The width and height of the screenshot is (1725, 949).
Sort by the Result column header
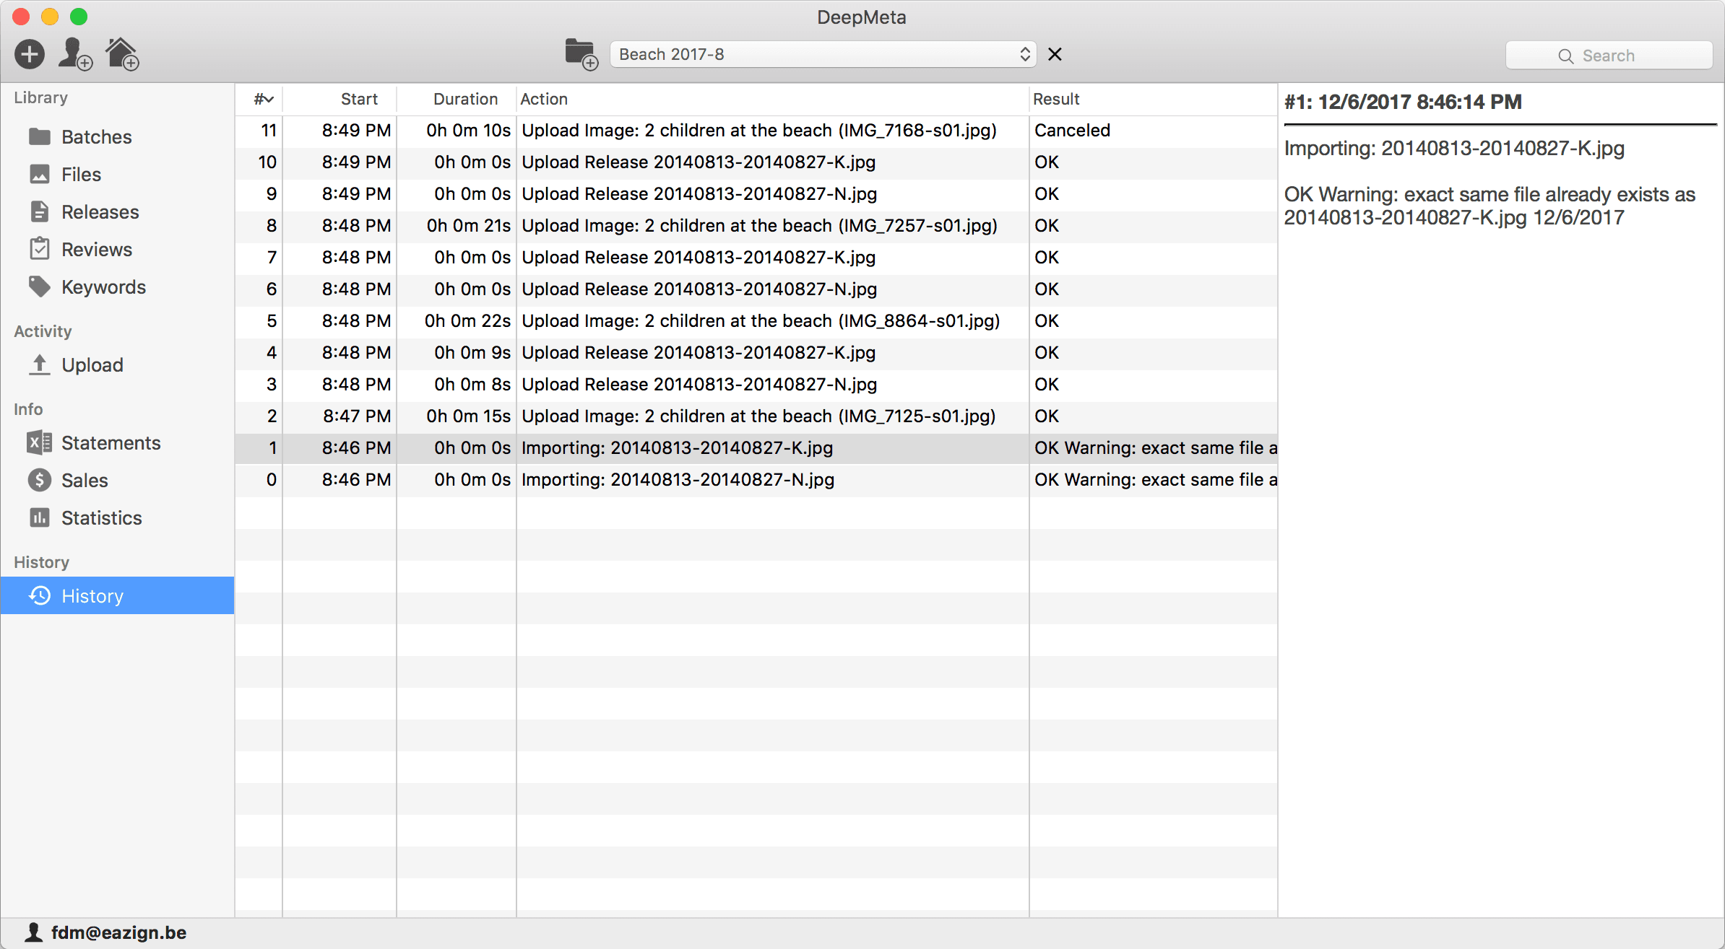point(1154,99)
